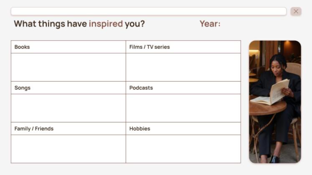Viewport: 312px width, 175px height.
Task: Click the long input bar at top
Action: tap(148, 11)
